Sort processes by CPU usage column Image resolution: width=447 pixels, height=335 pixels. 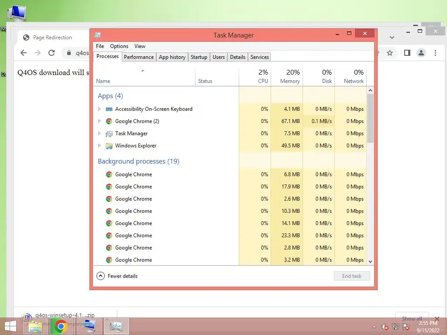tap(255, 77)
